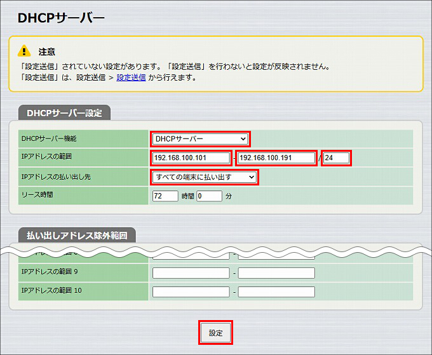The height and width of the screenshot is (355, 432).
Task: Select the DHCPサーバー設定 section tab
Action: [64, 112]
